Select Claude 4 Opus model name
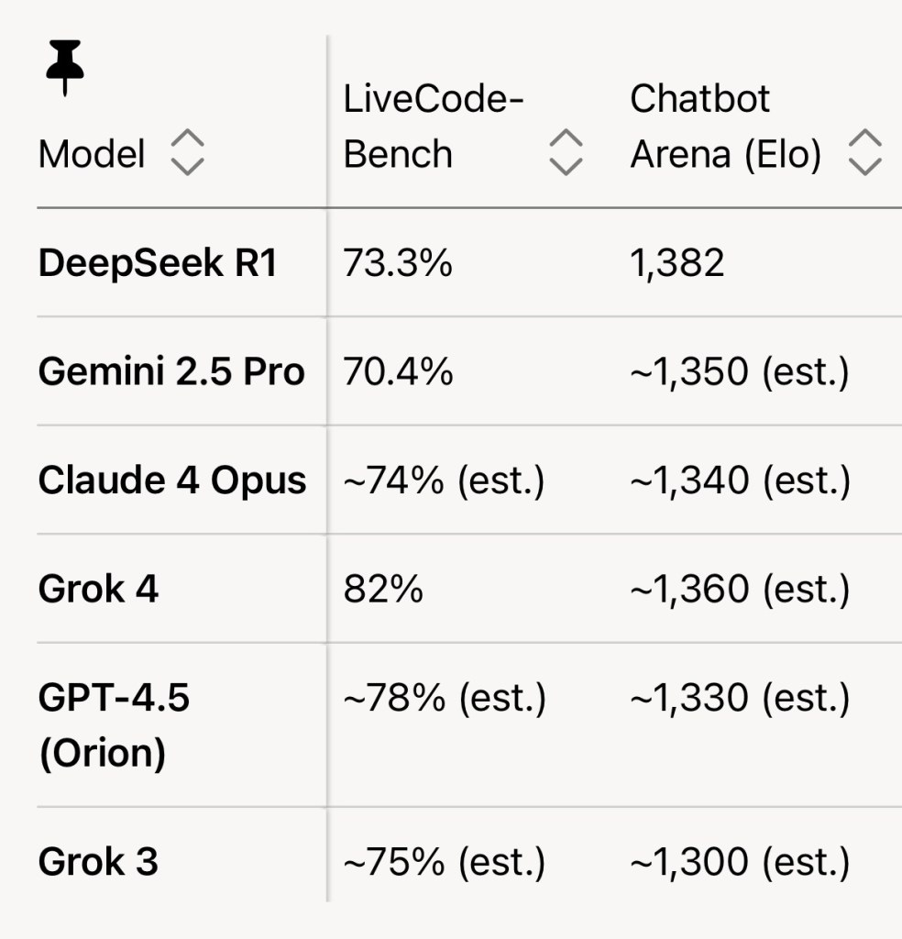 point(172,481)
